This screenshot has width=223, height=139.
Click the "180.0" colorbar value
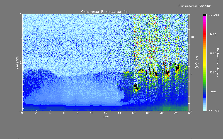(213, 53)
